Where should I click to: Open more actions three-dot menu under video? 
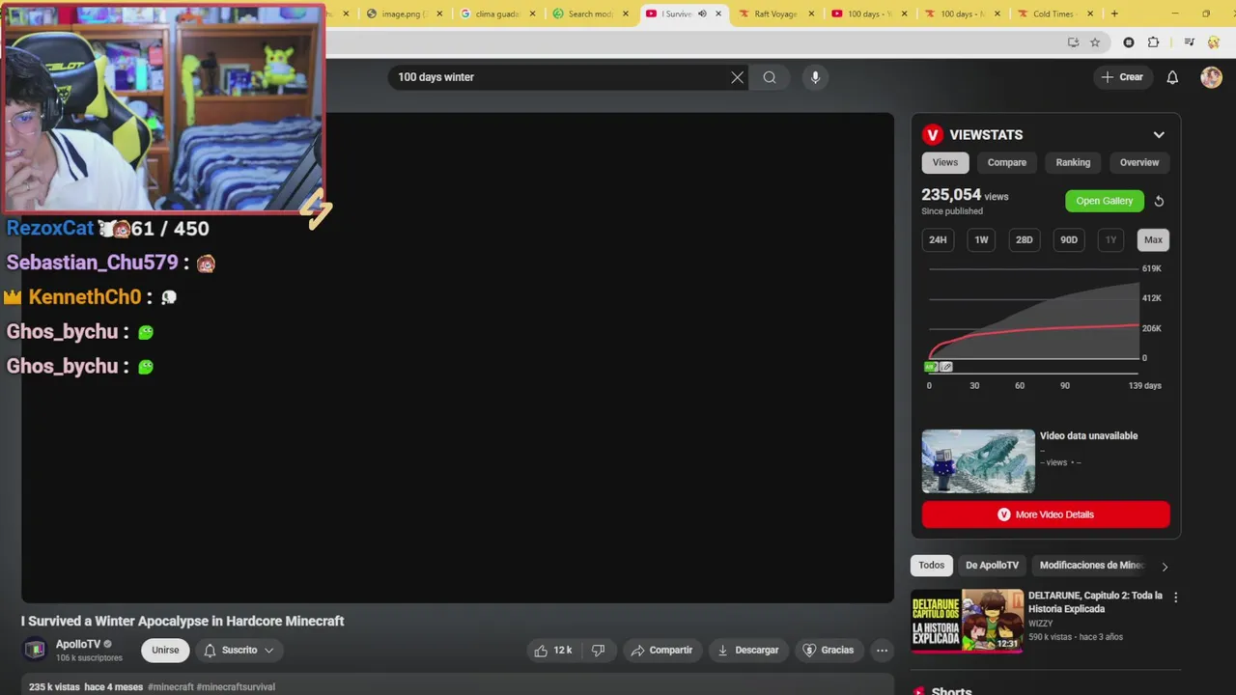coord(882,651)
